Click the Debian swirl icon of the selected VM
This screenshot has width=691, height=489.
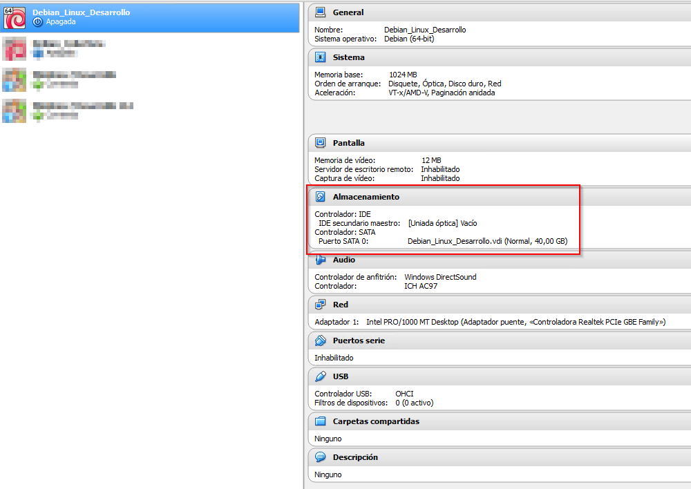pos(15,18)
